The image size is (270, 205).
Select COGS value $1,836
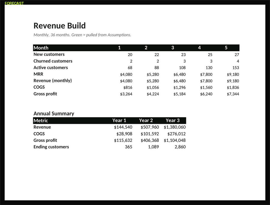(x=233, y=87)
